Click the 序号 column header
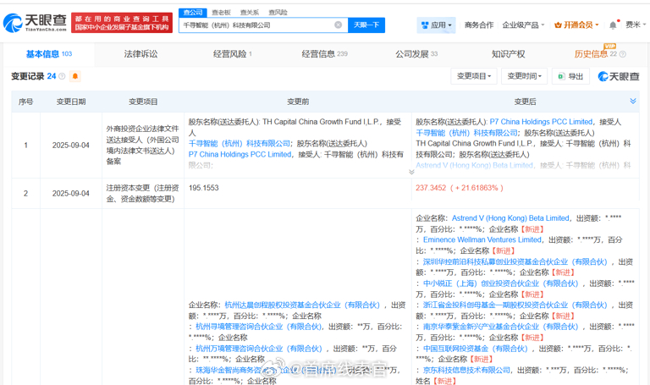Viewport: 650px width, 385px height. (25, 102)
